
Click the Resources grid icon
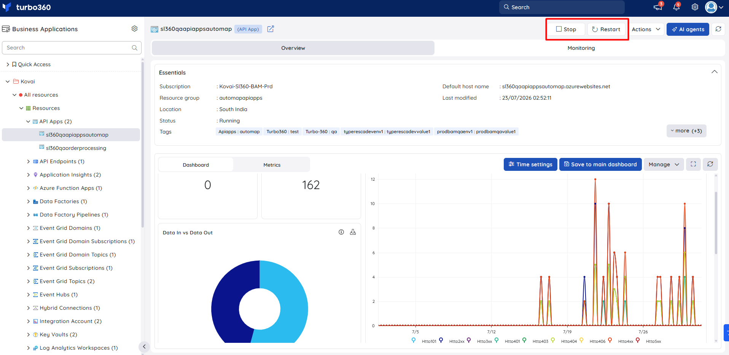pos(28,108)
